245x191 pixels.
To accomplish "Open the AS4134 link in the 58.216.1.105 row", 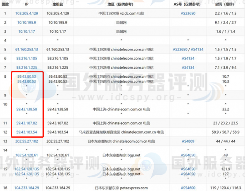I will click(188, 58).
